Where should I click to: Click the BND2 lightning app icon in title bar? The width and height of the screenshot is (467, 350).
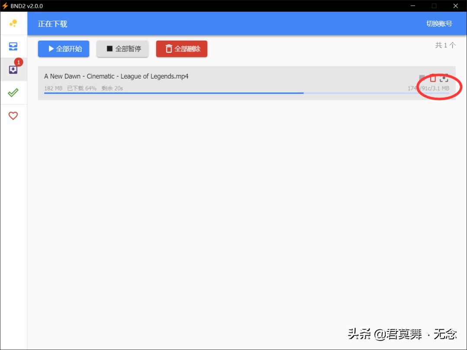click(5, 6)
